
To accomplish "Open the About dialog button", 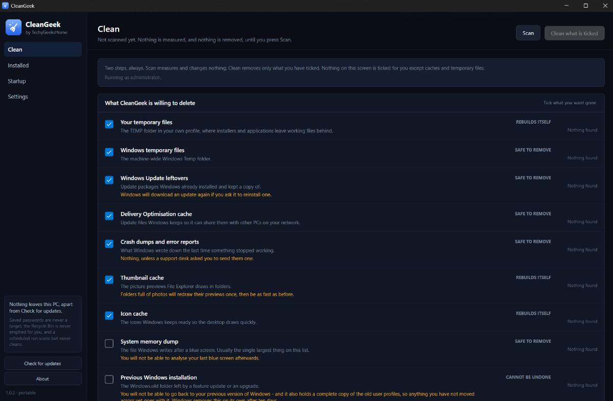I will click(x=43, y=379).
